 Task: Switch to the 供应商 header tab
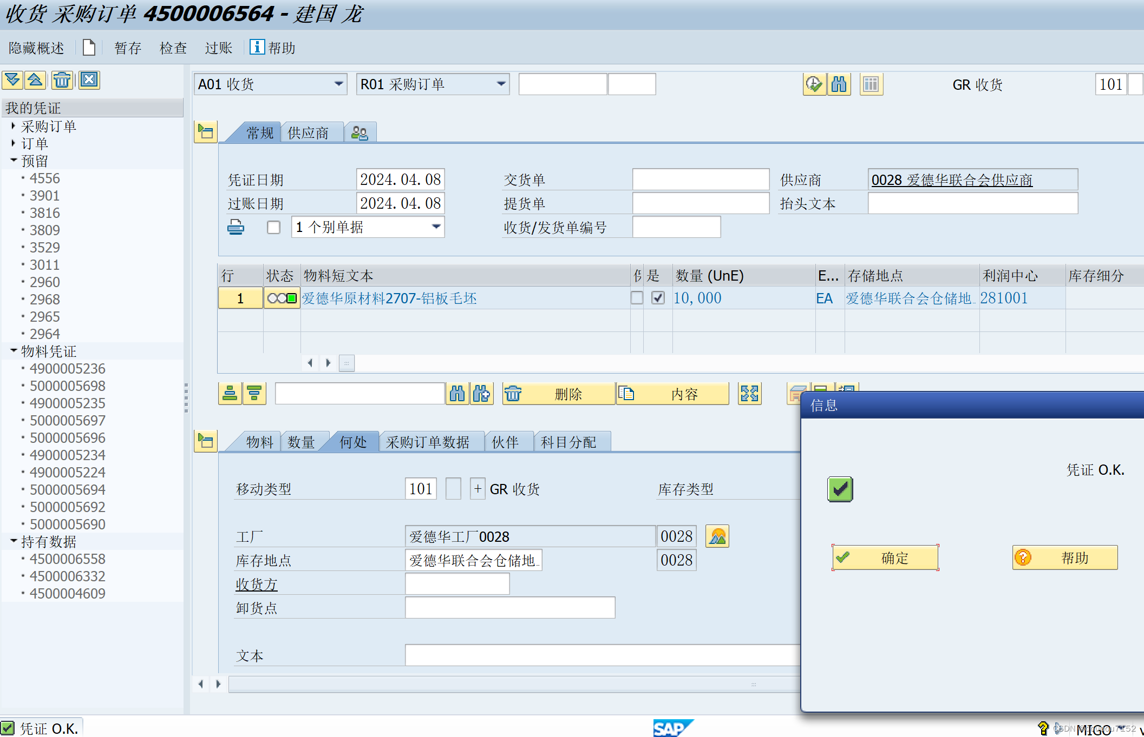pyautogui.click(x=308, y=133)
